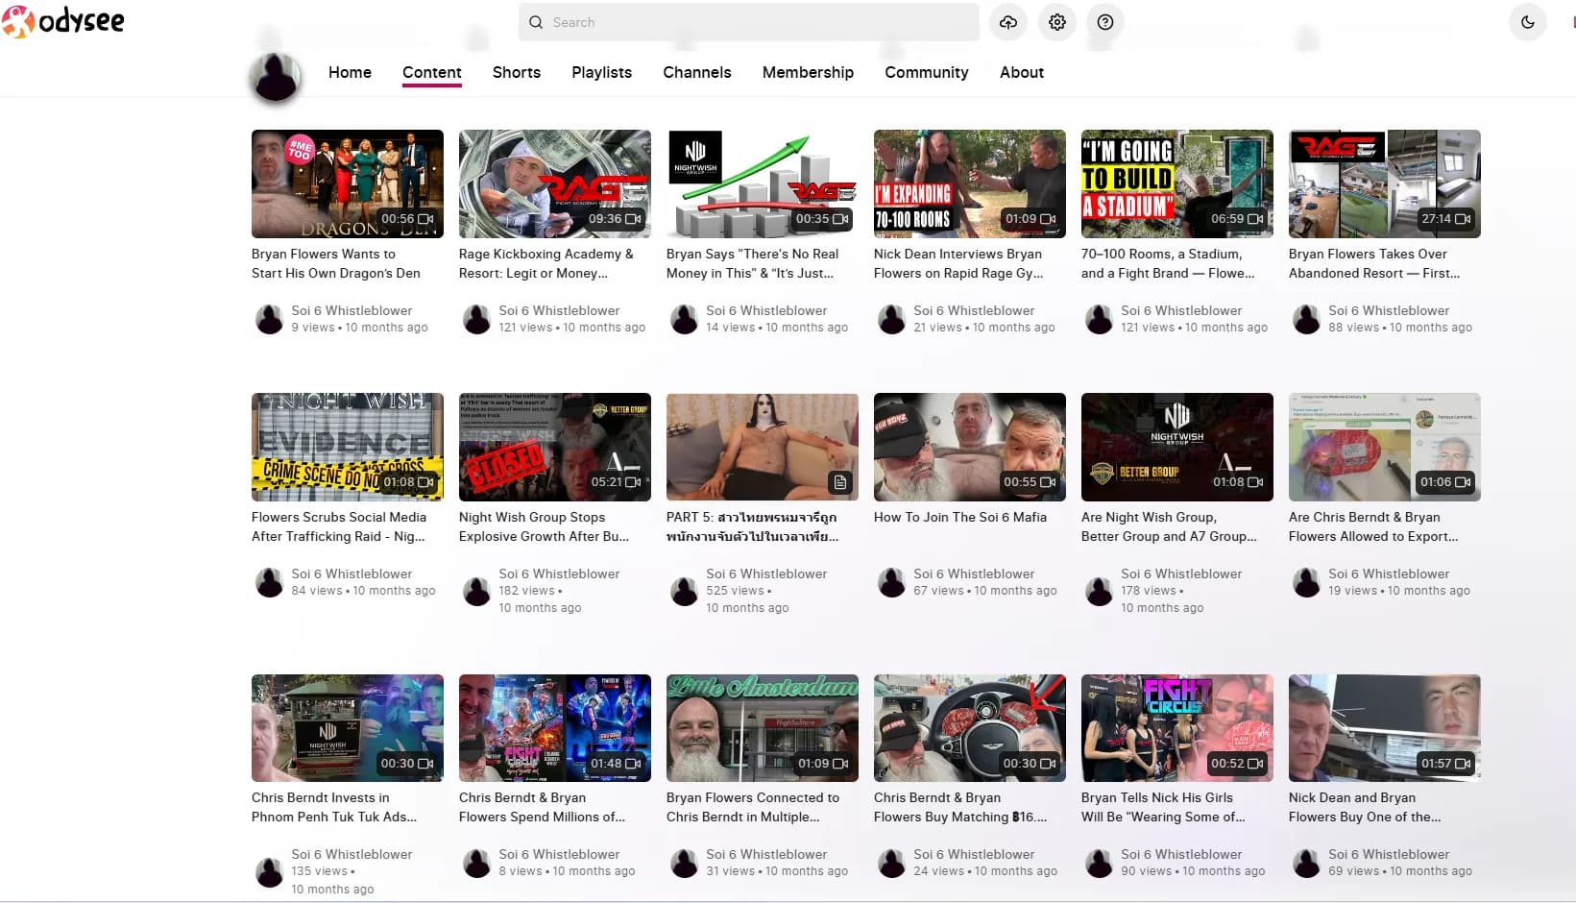Click title Bryan Flowers Takes Over Abandoned Resort

[x=1374, y=263]
